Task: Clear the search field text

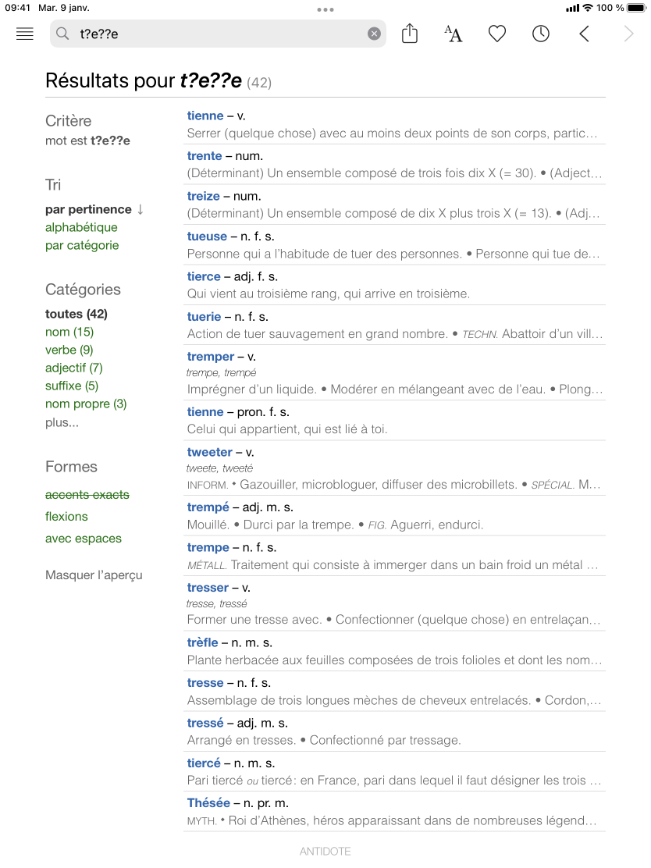Action: point(374,34)
